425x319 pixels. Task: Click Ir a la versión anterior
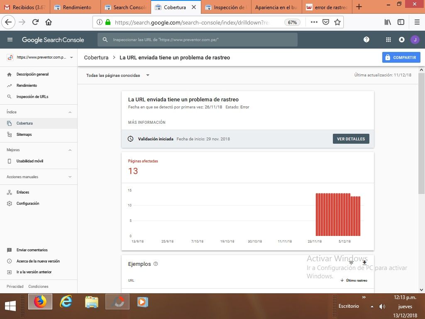tap(39, 272)
